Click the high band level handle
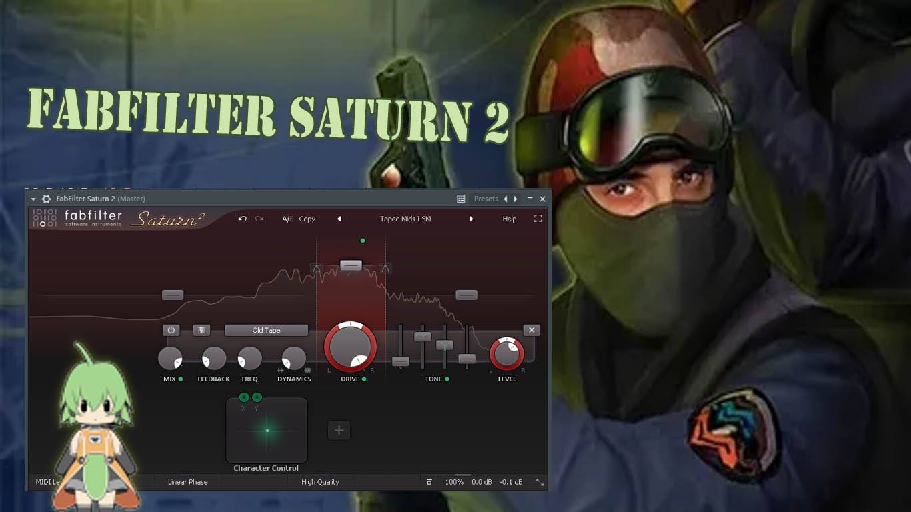911x512 pixels. [466, 295]
